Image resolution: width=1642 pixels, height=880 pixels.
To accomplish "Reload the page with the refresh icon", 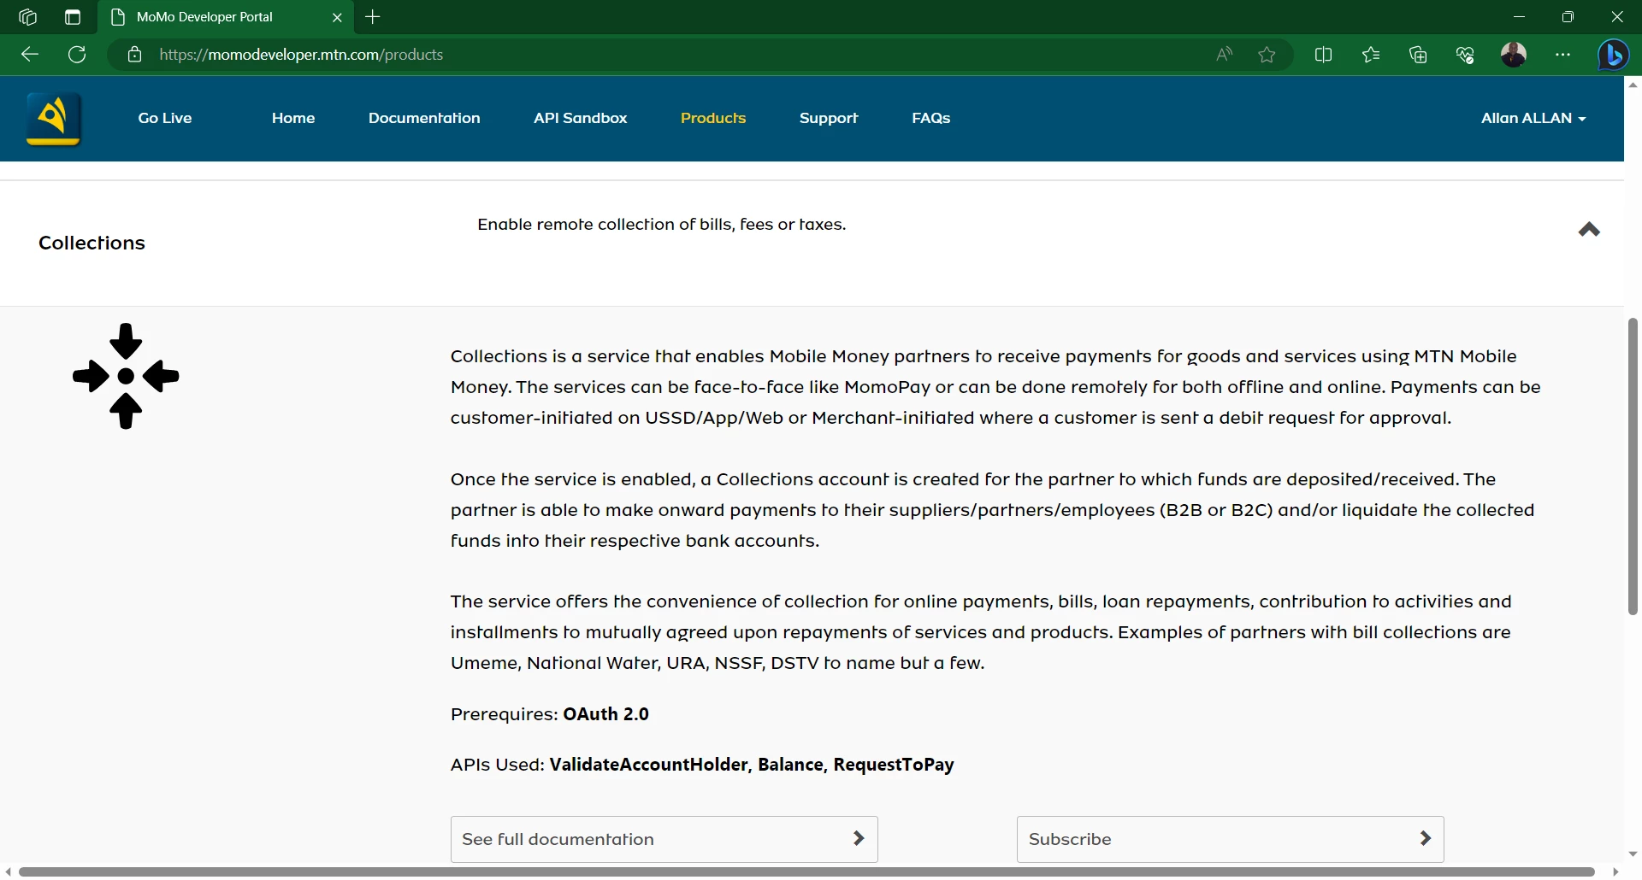I will coord(77,55).
